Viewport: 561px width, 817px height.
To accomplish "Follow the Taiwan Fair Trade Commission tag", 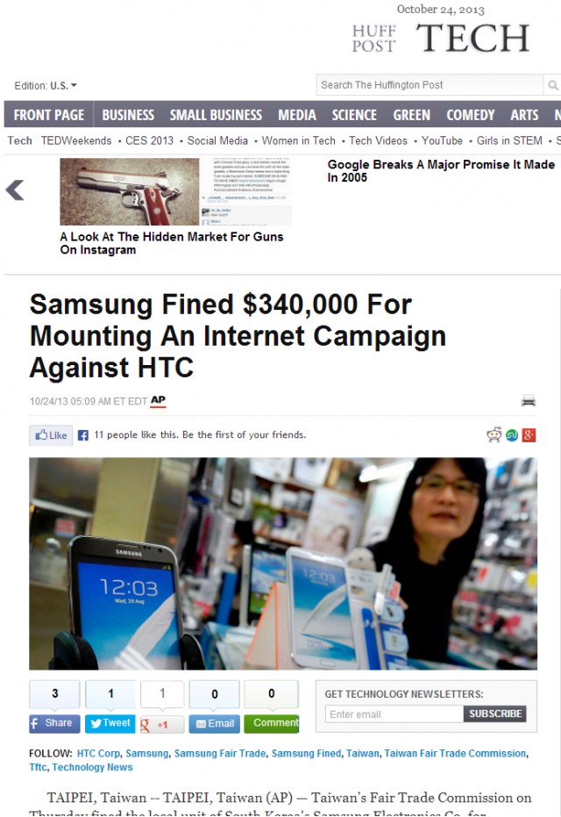I will coord(455,754).
